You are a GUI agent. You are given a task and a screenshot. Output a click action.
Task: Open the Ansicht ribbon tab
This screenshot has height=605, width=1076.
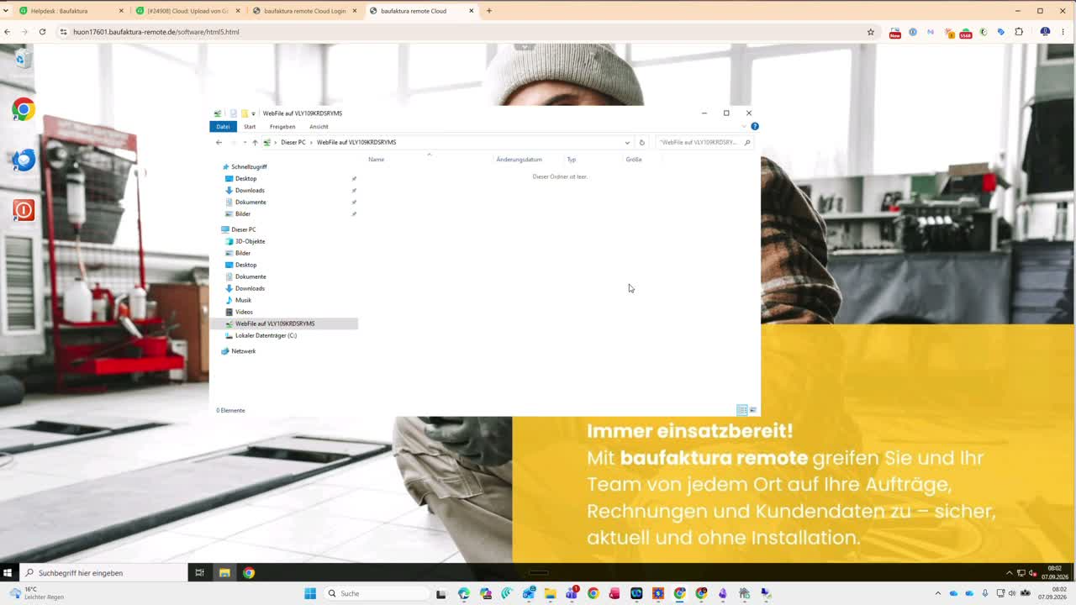click(x=319, y=127)
